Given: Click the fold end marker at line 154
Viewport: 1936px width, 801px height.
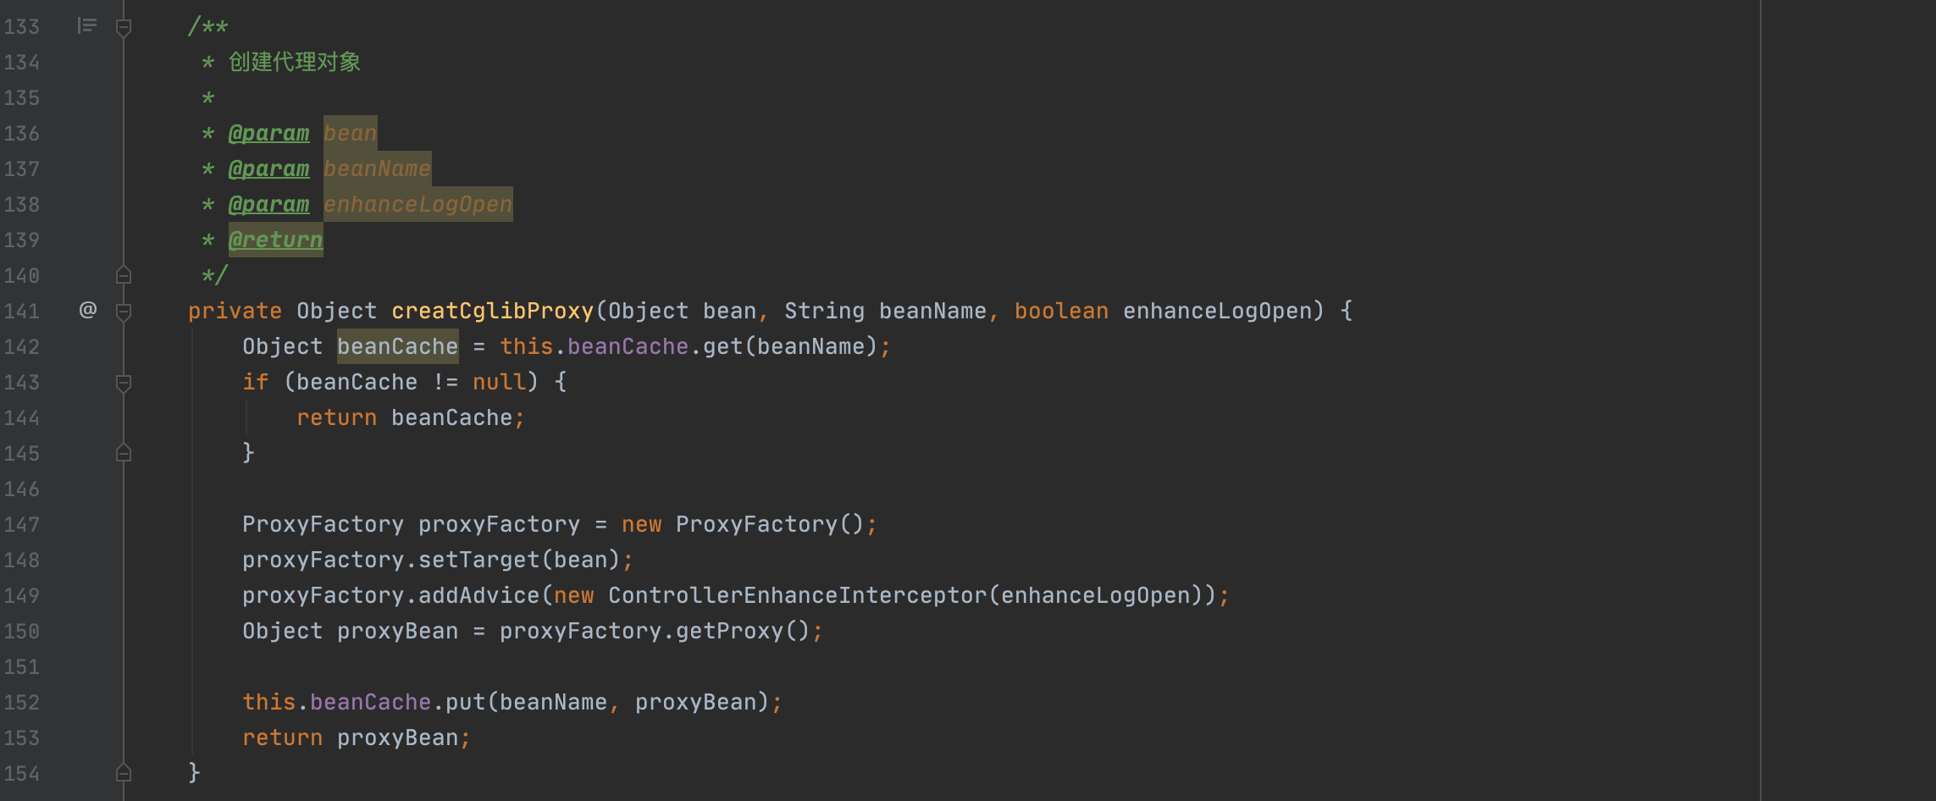Looking at the screenshot, I should (124, 773).
